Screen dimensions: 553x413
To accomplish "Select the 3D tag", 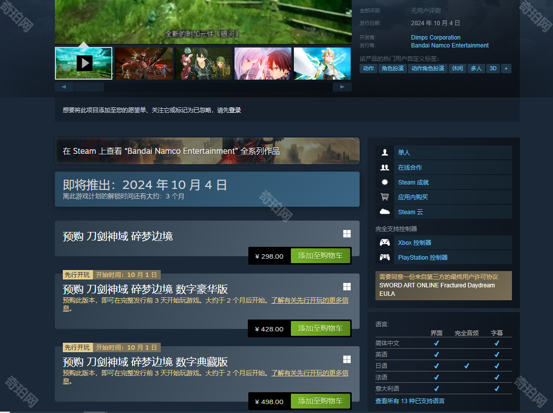I will click(493, 68).
